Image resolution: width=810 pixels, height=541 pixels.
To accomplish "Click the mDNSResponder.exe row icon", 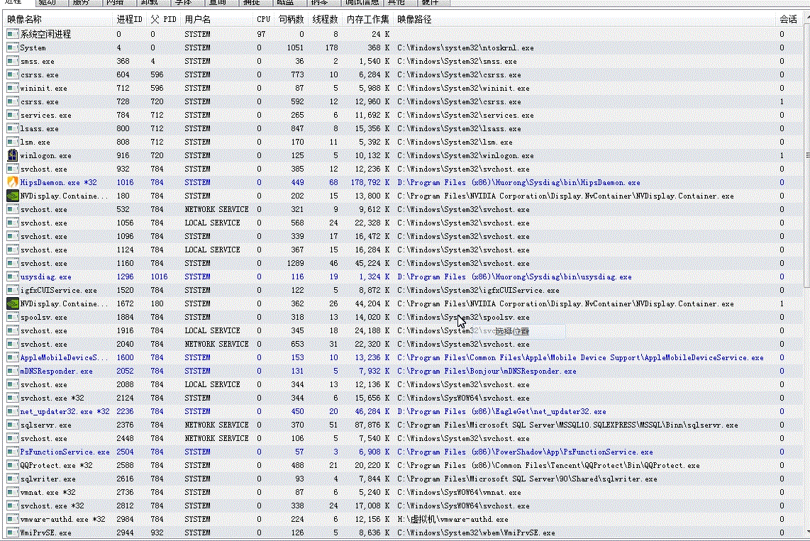I will coord(12,371).
